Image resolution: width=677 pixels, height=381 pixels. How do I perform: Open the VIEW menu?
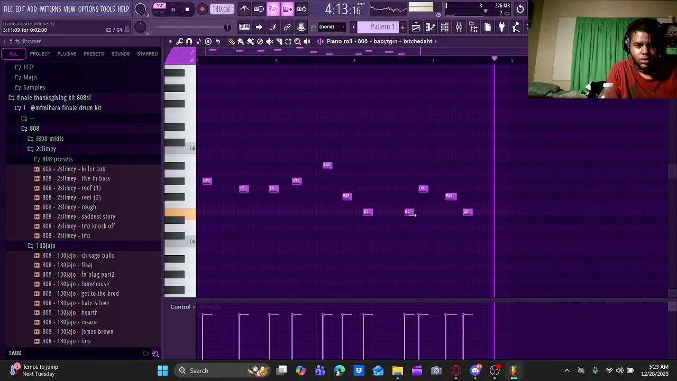(x=70, y=9)
